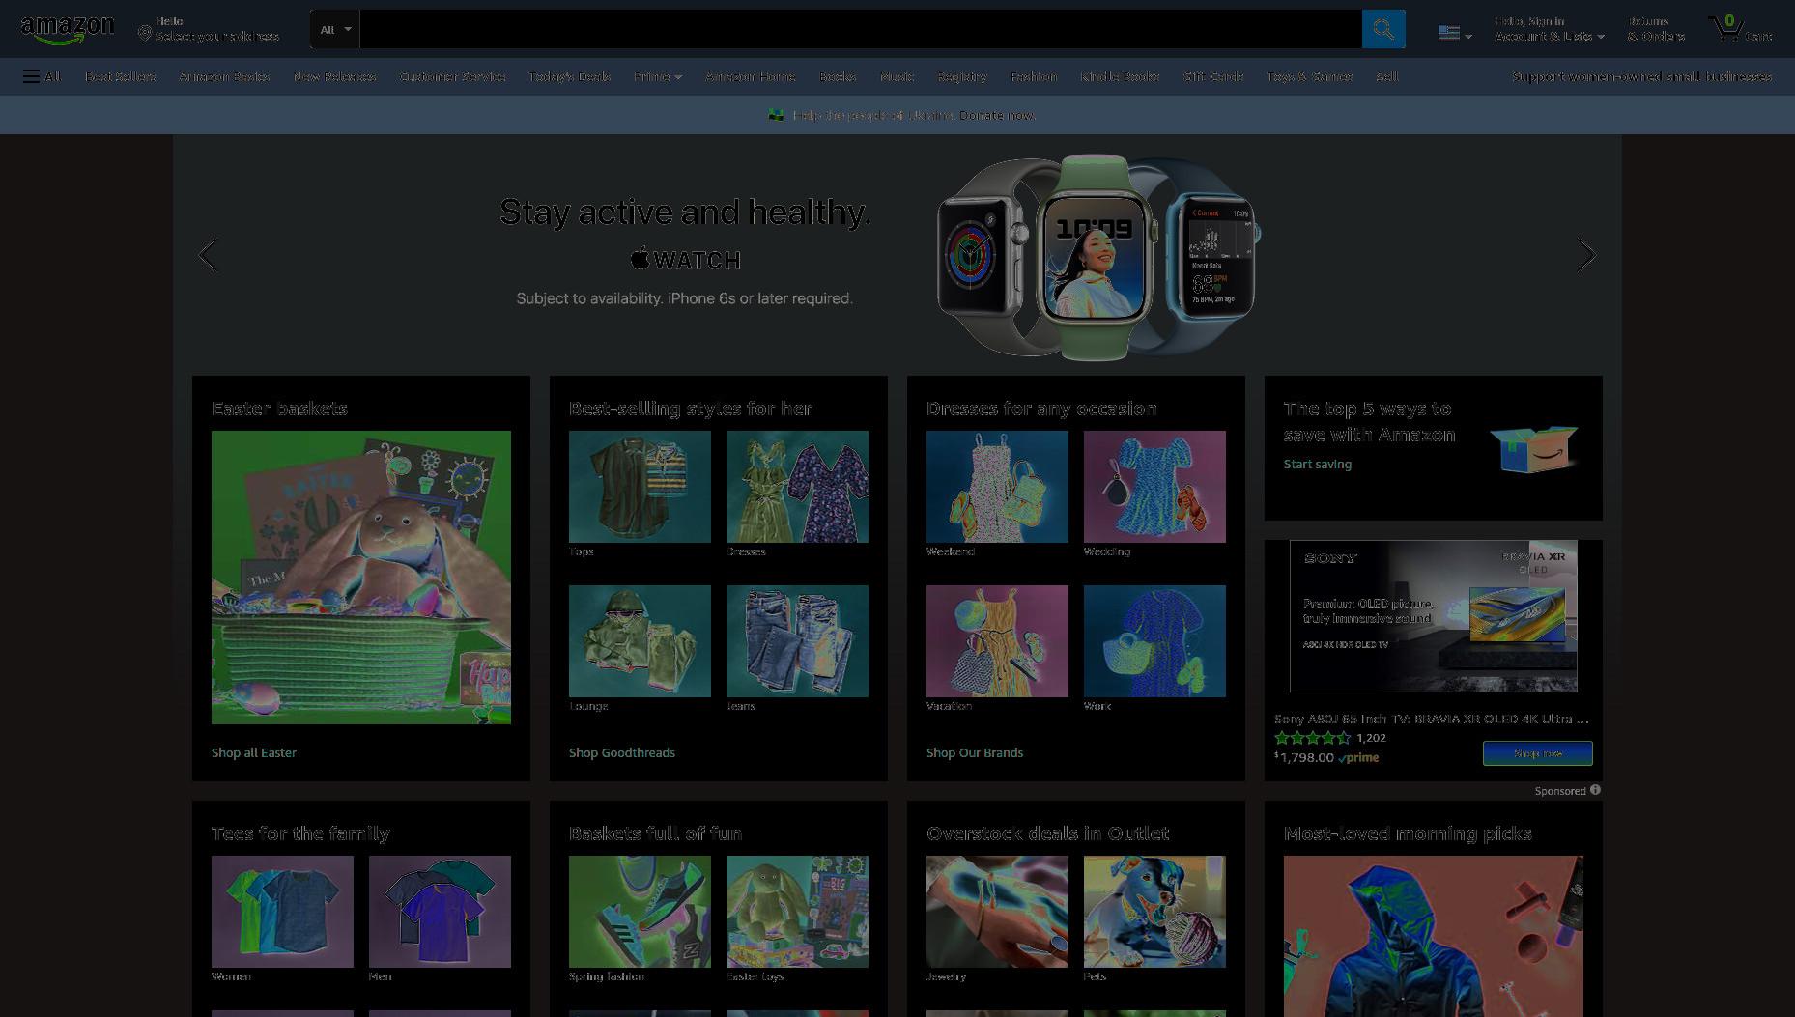1795x1017 pixels.
Task: Click Donate now Ukraine link
Action: coord(997,115)
